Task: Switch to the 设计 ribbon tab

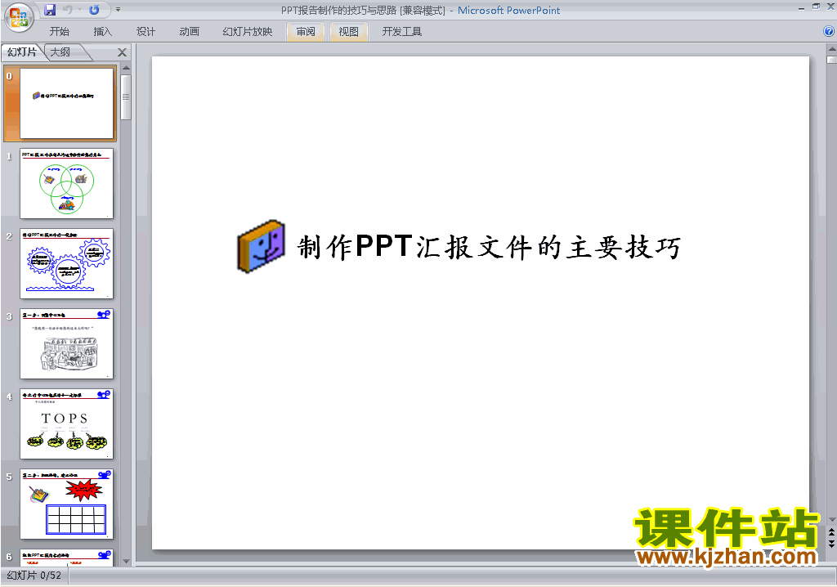Action: click(x=145, y=32)
